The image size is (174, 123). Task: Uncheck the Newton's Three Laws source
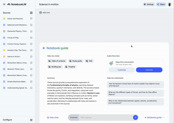click(x=31, y=69)
